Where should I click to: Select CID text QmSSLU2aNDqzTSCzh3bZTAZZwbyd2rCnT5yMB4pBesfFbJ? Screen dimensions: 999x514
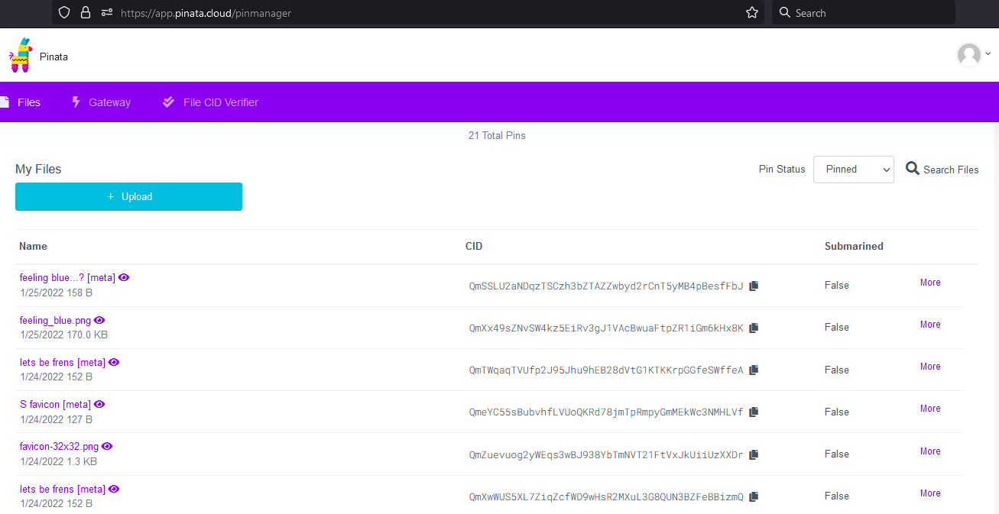click(606, 286)
